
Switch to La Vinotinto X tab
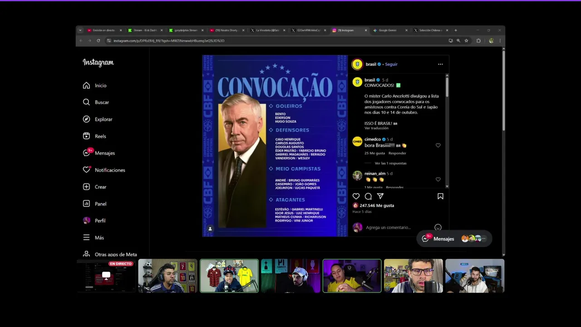click(267, 30)
